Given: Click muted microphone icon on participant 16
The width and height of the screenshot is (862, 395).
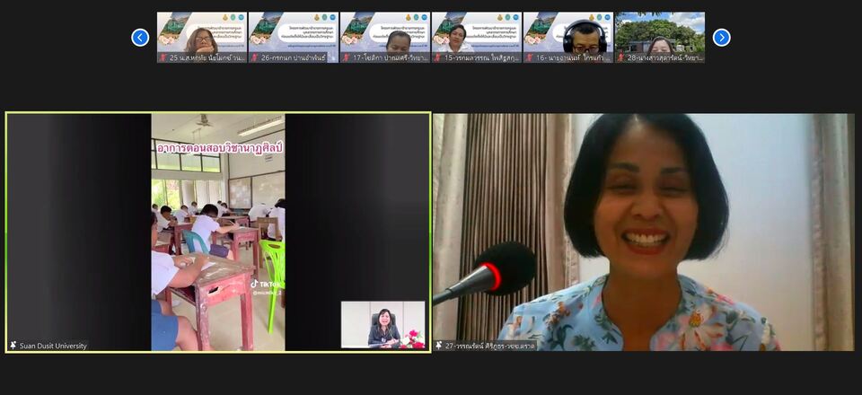Looking at the screenshot, I should coord(530,57).
